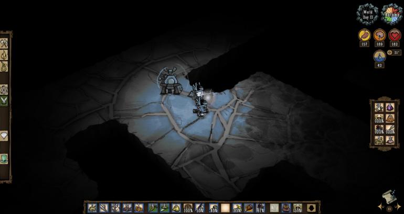Click the player character on the cave floor

click(199, 100)
